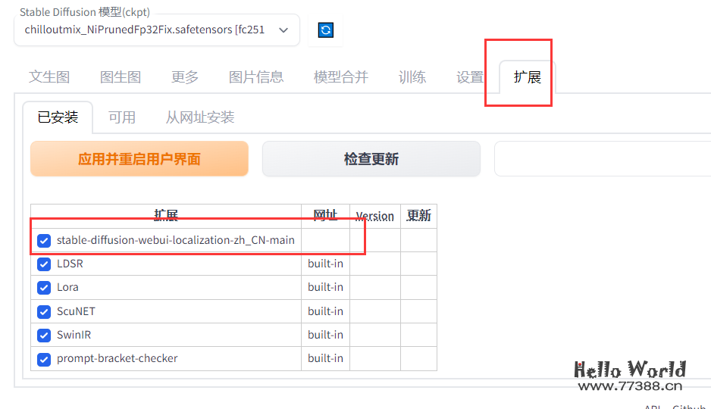
Task: Open the 图片信息 tab
Action: pyautogui.click(x=255, y=77)
